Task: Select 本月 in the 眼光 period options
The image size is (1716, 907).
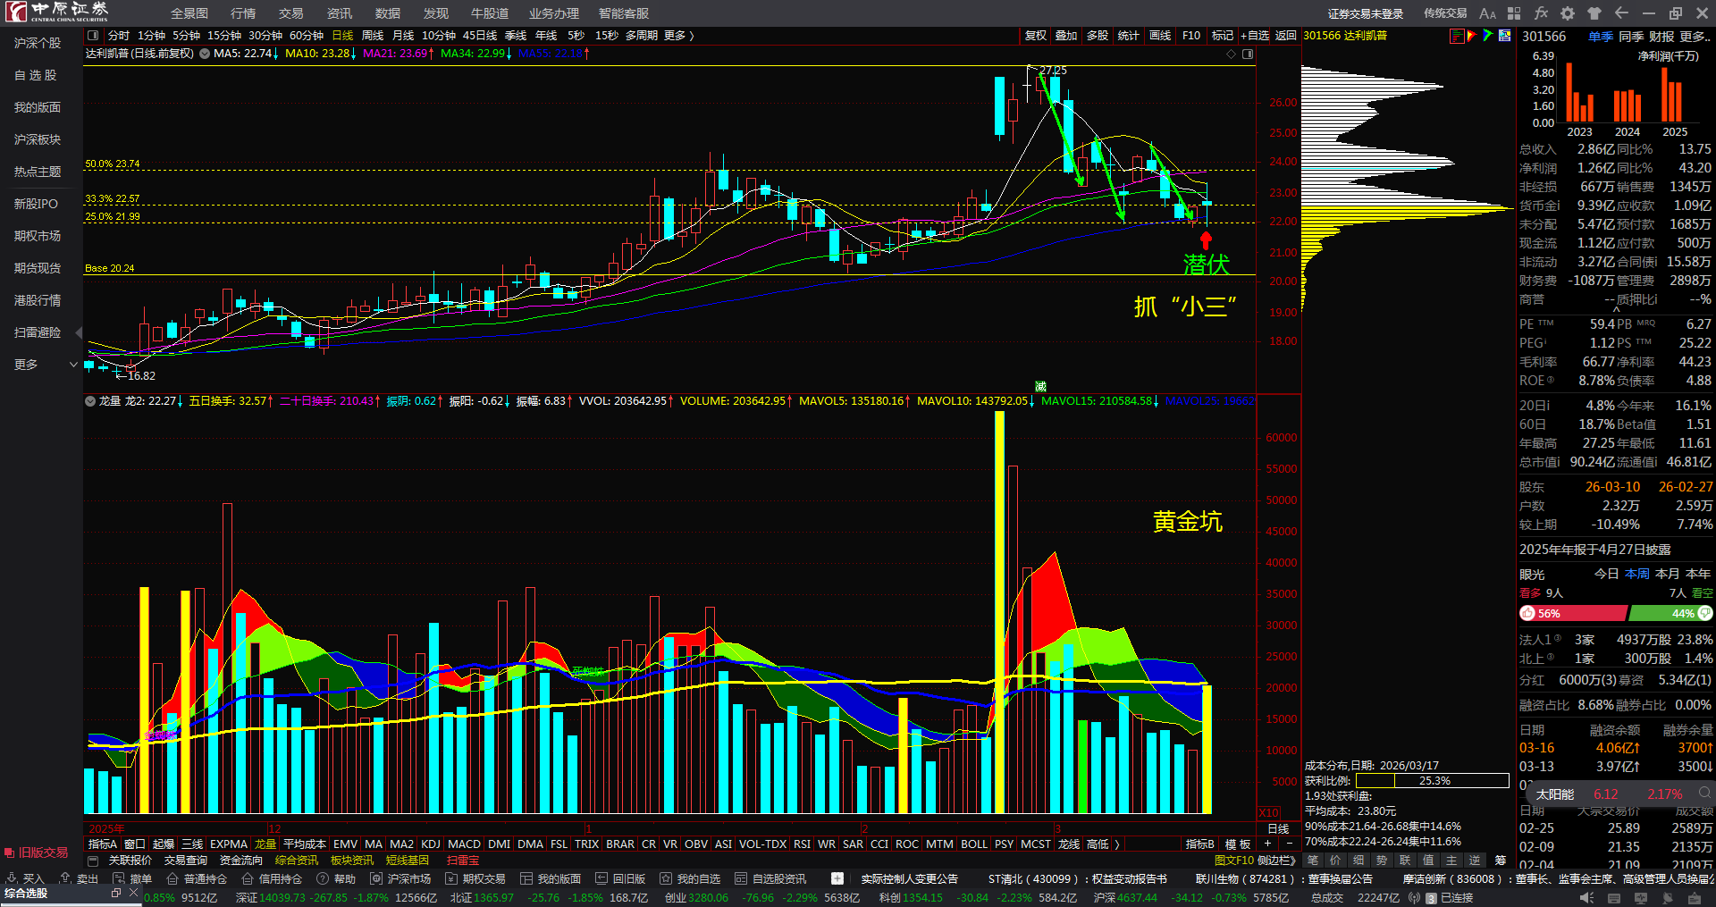Action: coord(1667,574)
